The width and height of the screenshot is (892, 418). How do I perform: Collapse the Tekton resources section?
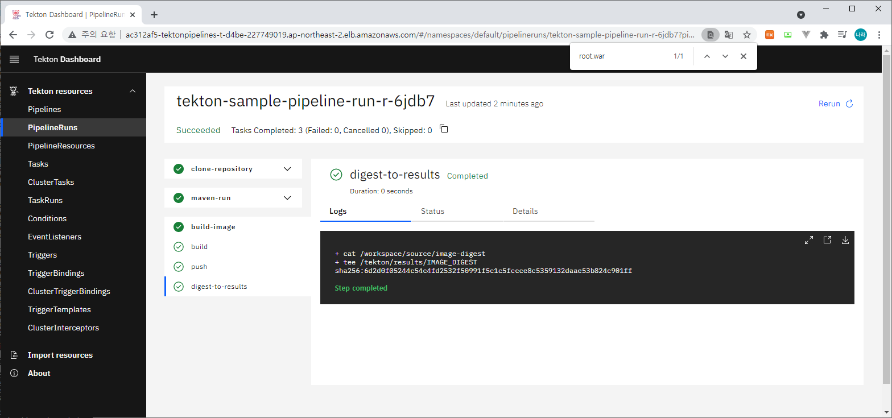pos(133,91)
